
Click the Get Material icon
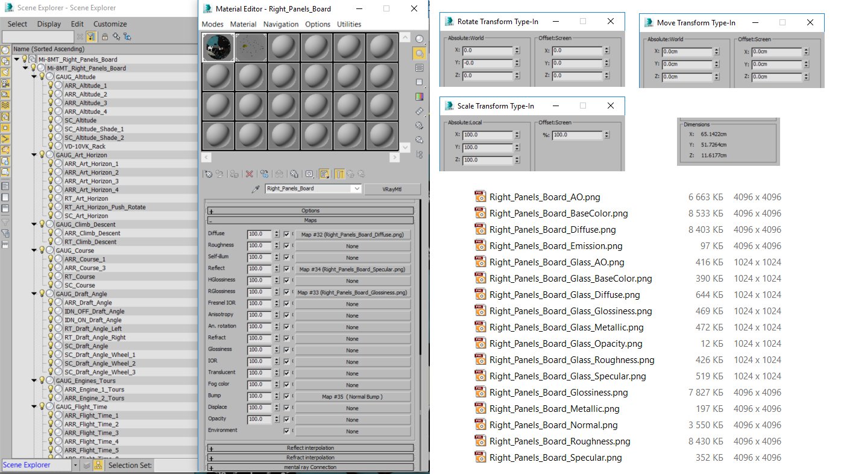[x=209, y=174]
